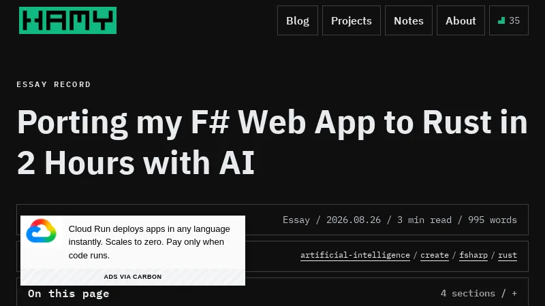Expand the sections list with plus sign
The height and width of the screenshot is (306, 545).
coord(514,294)
